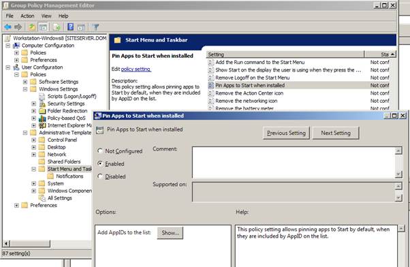Viewport: 410px width, 267px height.
Task: Expand the System node
Action: click(x=34, y=184)
